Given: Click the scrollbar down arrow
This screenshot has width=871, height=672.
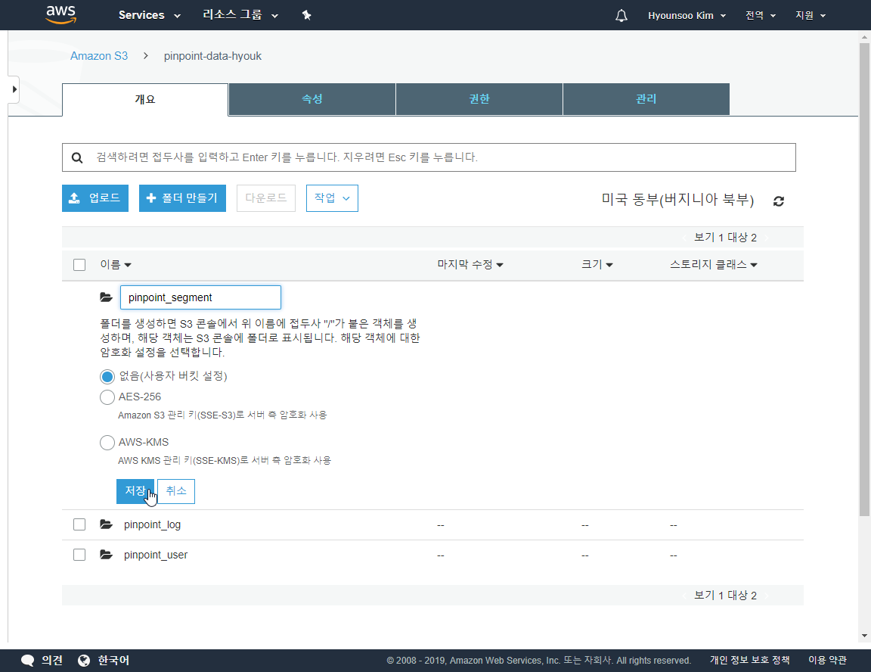Looking at the screenshot, I should [864, 636].
